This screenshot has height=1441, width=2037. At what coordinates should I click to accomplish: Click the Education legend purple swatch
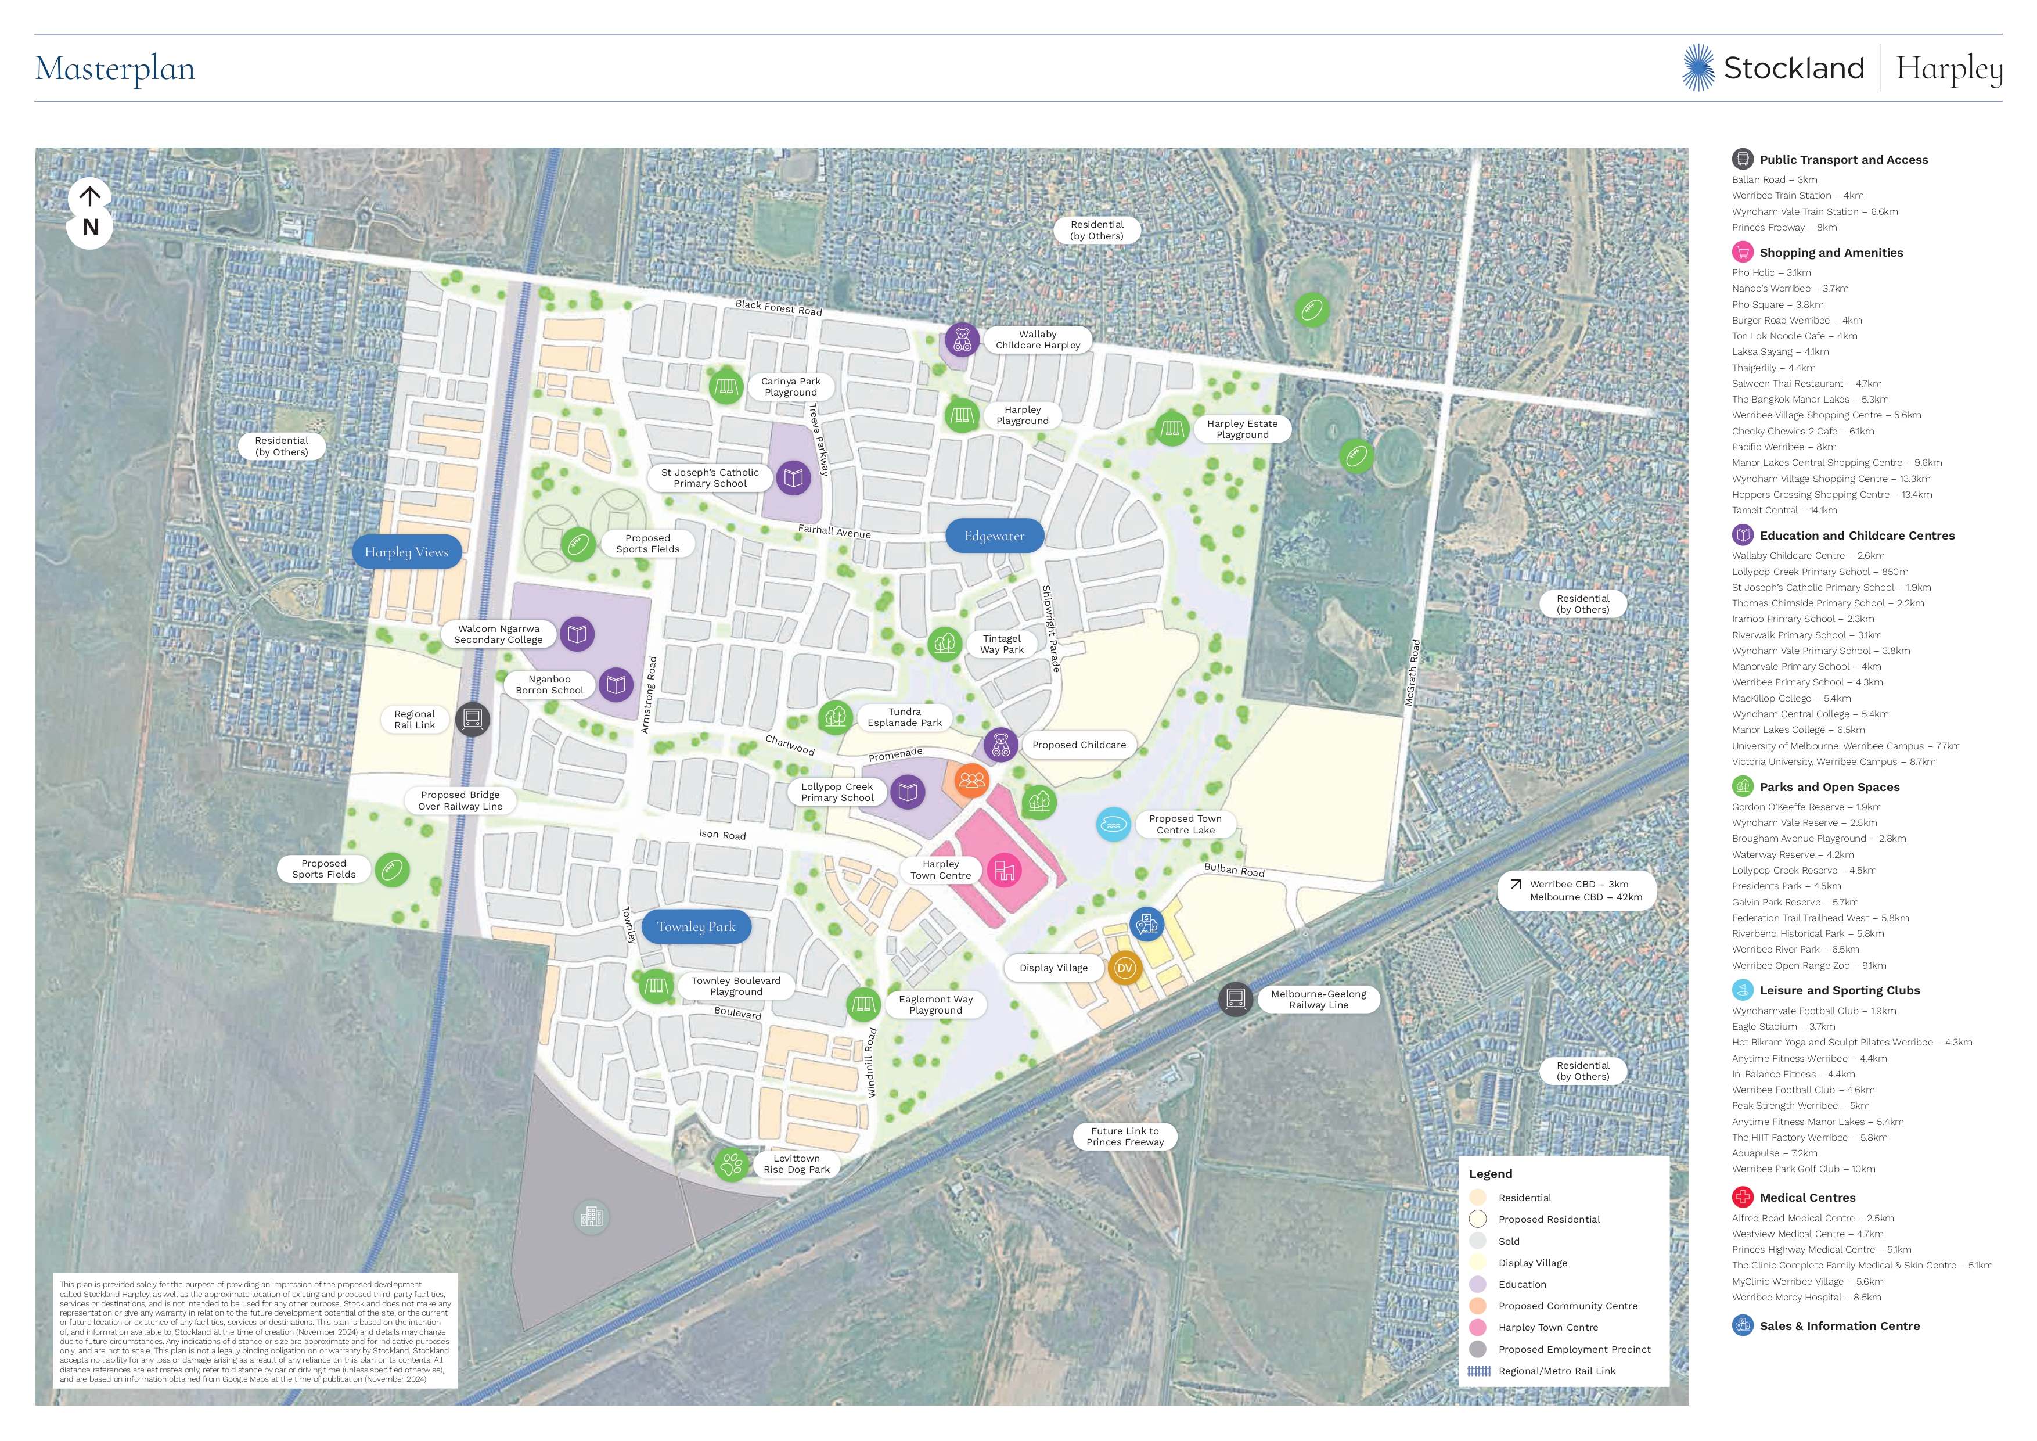1477,1284
